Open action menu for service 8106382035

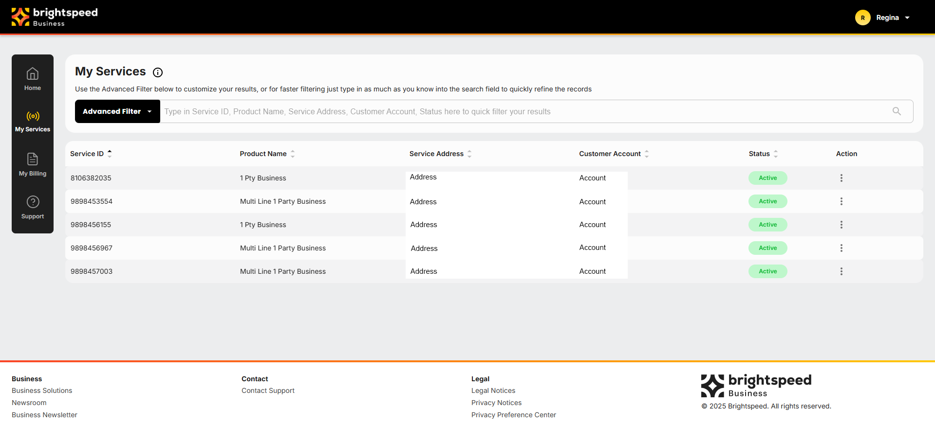point(841,178)
